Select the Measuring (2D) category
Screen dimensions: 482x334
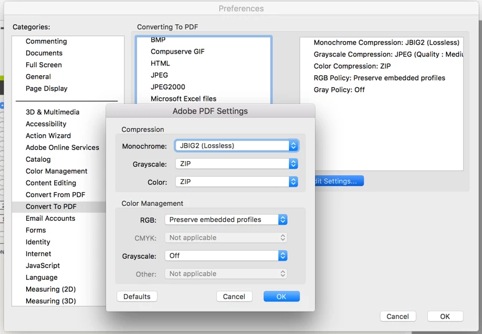pyautogui.click(x=50, y=289)
